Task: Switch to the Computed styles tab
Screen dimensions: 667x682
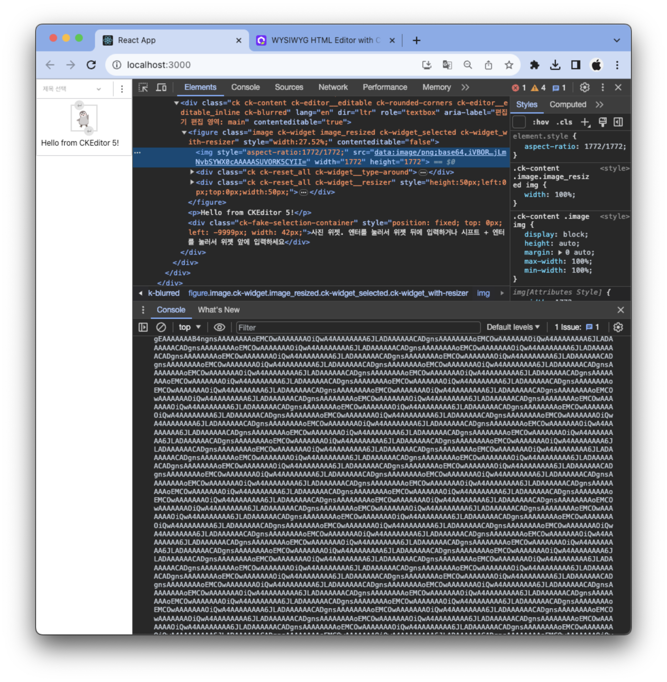Action: pyautogui.click(x=567, y=104)
